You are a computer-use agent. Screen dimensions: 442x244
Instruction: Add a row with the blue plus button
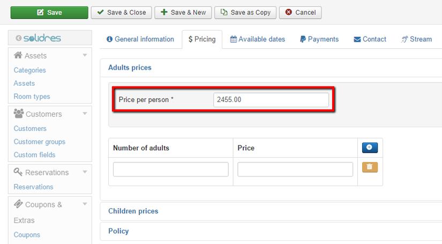point(370,147)
